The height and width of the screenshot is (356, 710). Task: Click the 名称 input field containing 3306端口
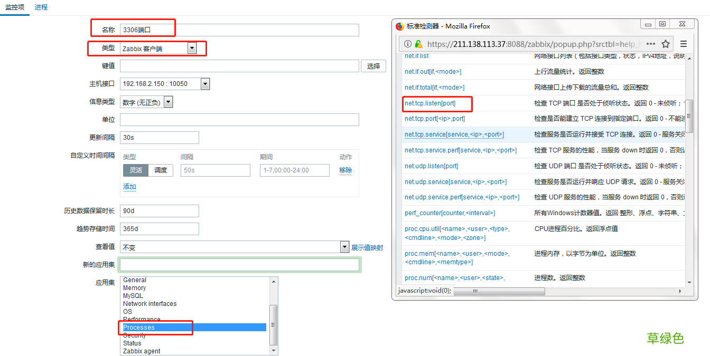(x=239, y=30)
